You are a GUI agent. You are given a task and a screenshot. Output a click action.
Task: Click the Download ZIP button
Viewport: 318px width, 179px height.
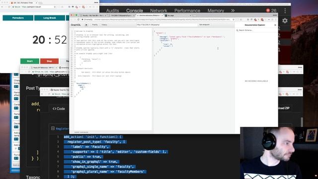click(284, 108)
